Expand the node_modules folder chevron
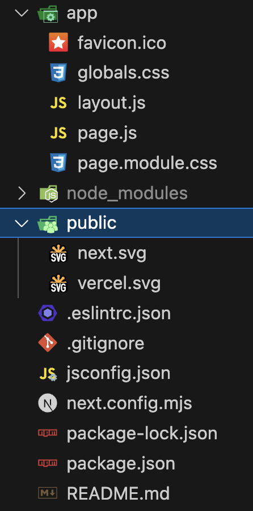 coord(22,193)
